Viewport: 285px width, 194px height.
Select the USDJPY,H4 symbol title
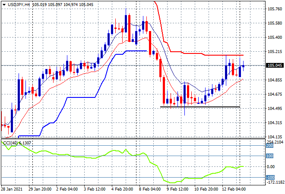(19, 5)
